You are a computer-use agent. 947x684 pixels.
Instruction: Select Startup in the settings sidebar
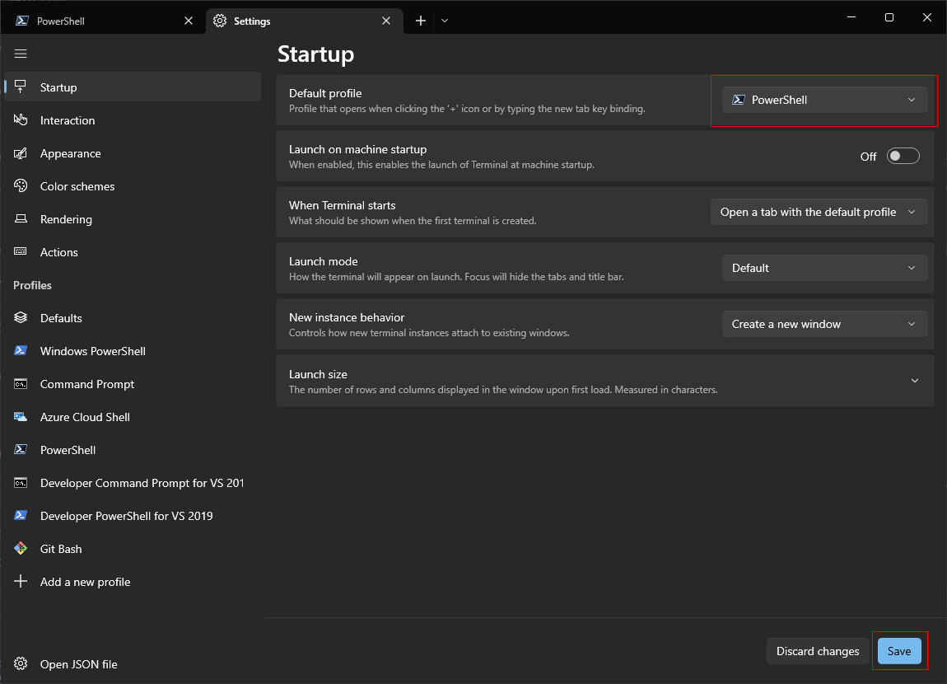click(x=133, y=87)
